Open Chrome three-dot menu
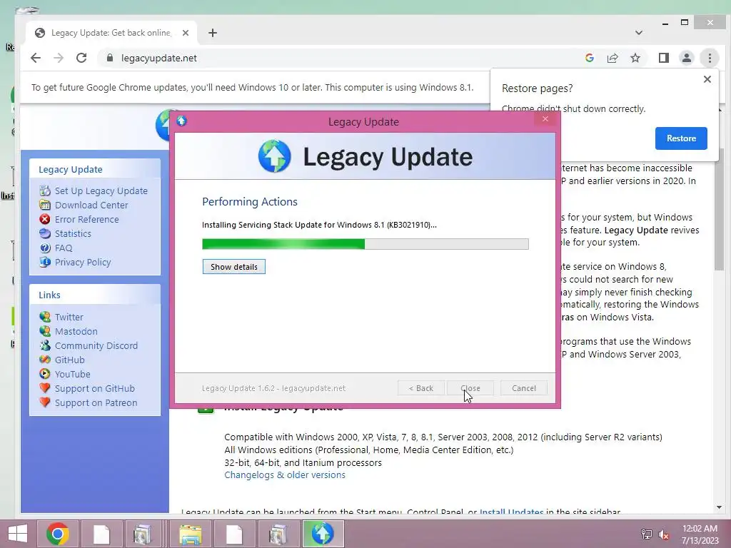This screenshot has width=731, height=548. coord(710,58)
